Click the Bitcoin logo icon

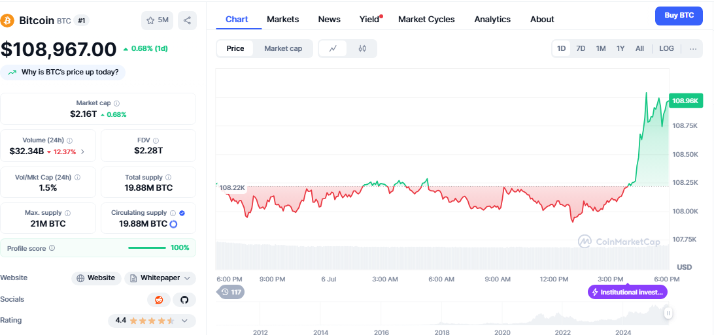(x=8, y=20)
